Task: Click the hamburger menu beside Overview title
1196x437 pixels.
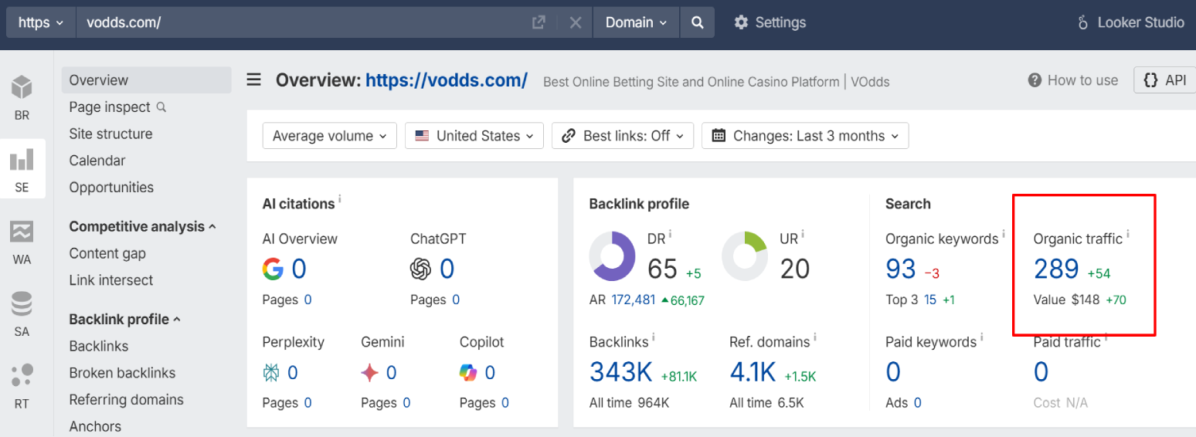Action: tap(253, 80)
